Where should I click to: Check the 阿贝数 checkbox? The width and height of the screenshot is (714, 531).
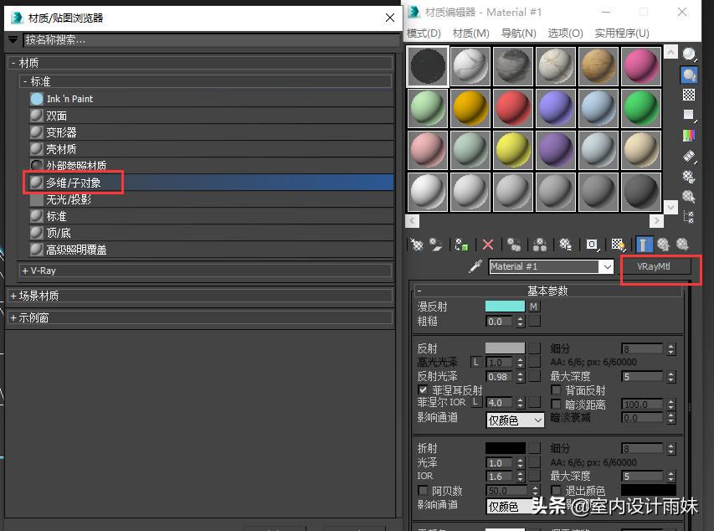click(x=423, y=488)
